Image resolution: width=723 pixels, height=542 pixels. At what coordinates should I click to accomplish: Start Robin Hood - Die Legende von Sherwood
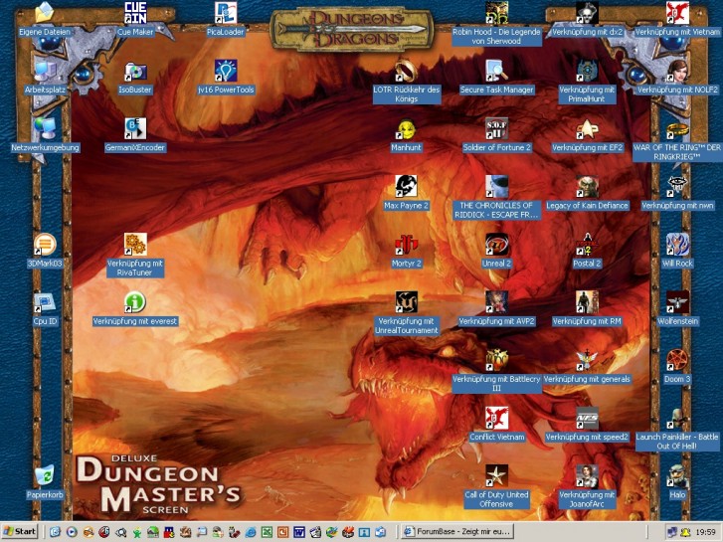[x=496, y=13]
